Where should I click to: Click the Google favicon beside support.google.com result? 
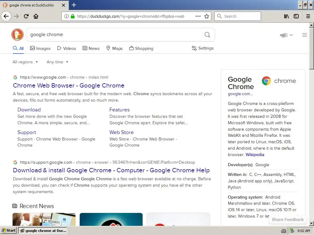point(15,162)
